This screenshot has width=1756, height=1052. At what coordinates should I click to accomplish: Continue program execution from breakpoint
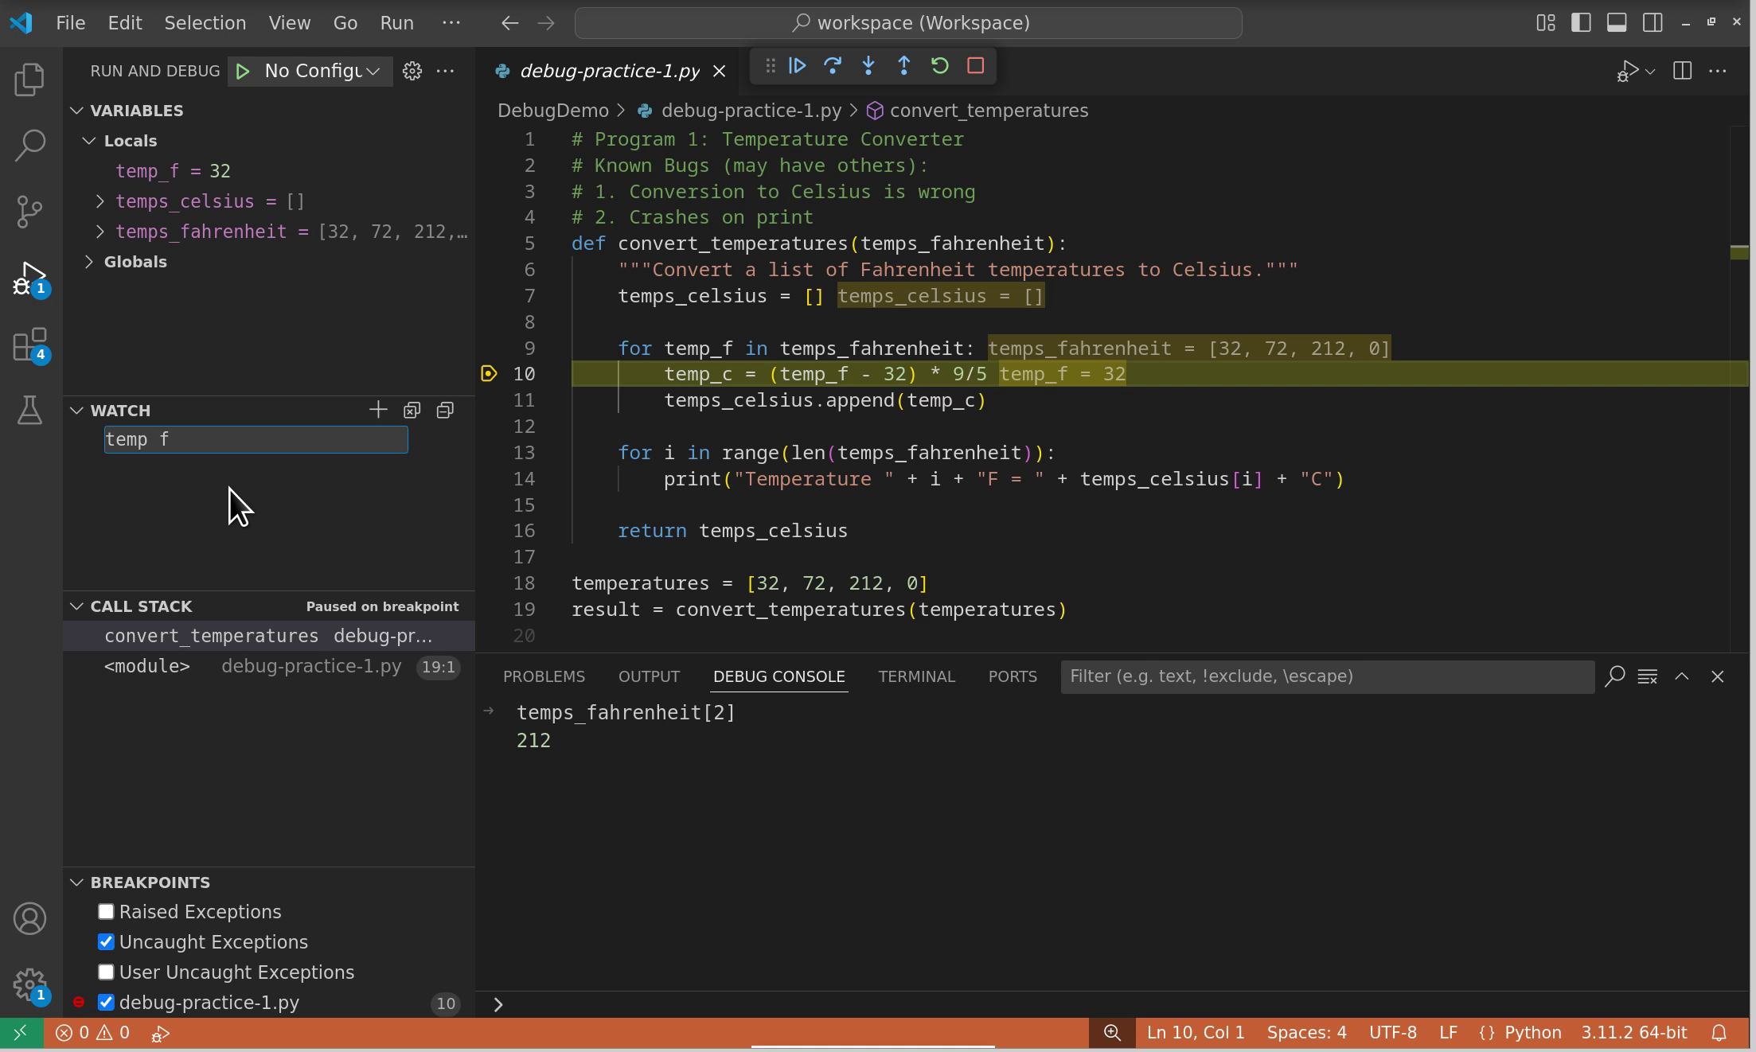(797, 66)
